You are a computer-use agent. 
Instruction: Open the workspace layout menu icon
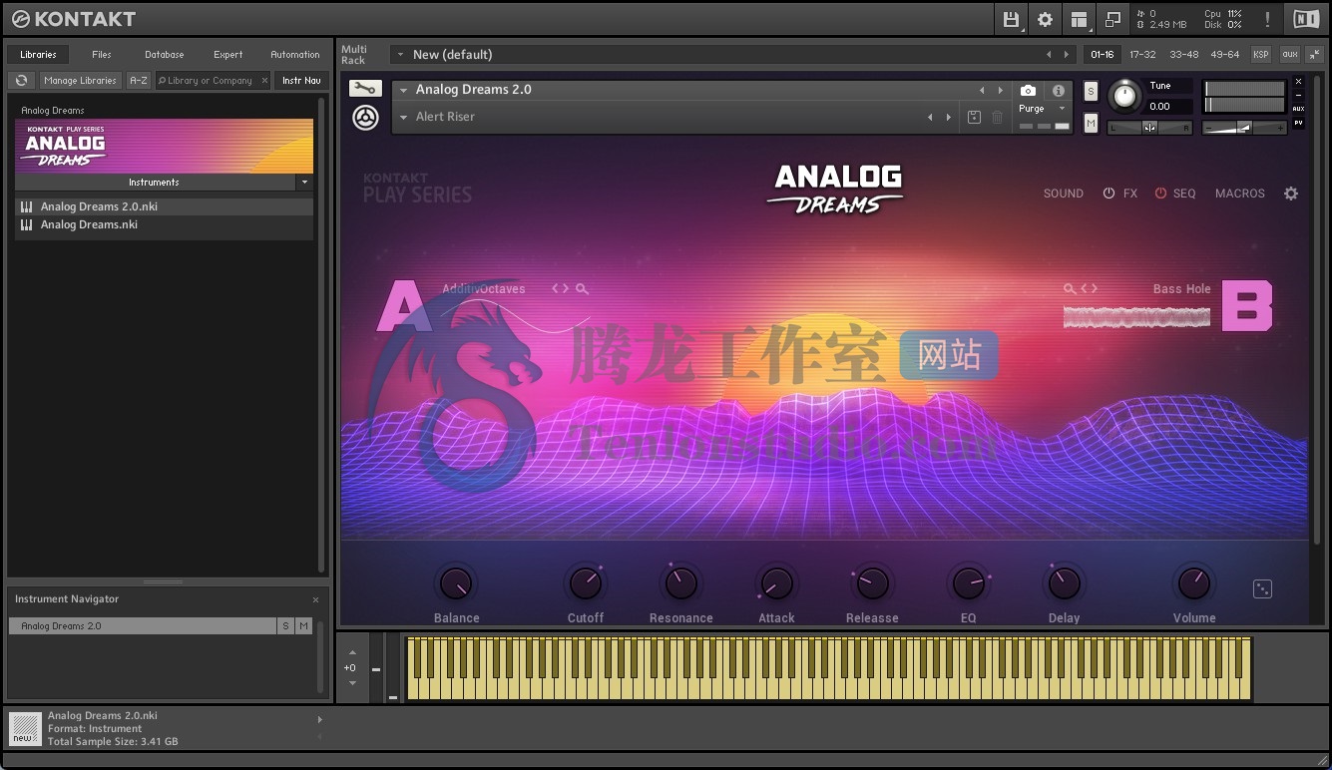point(1079,19)
